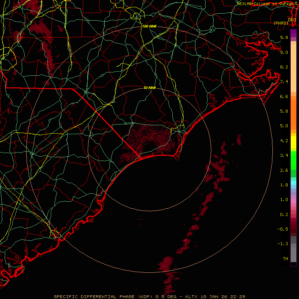The width and height of the screenshot is (299, 299).
Task: Click the 0.2 value on the color scale
Action: point(284,215)
